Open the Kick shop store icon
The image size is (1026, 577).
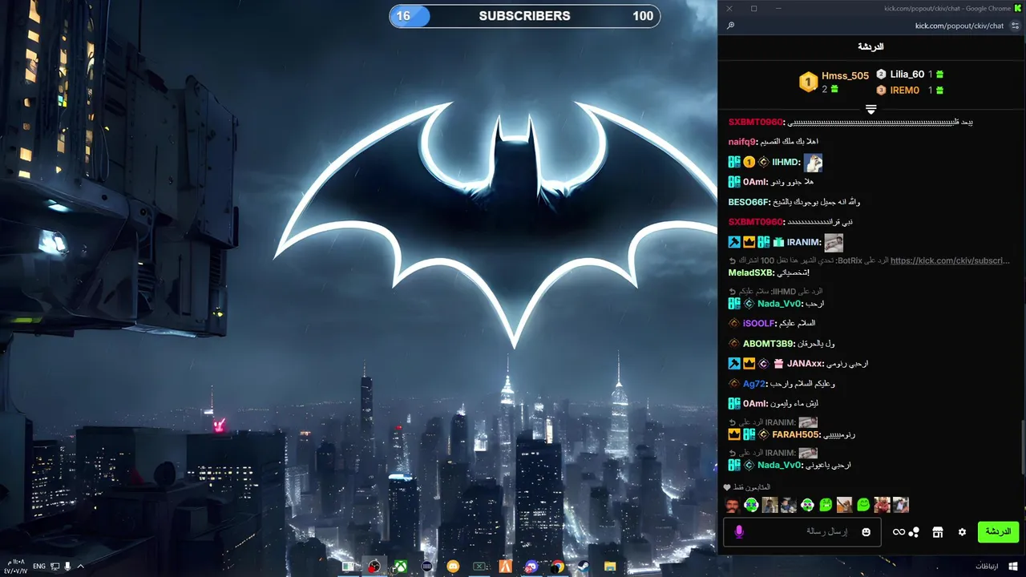tap(937, 532)
